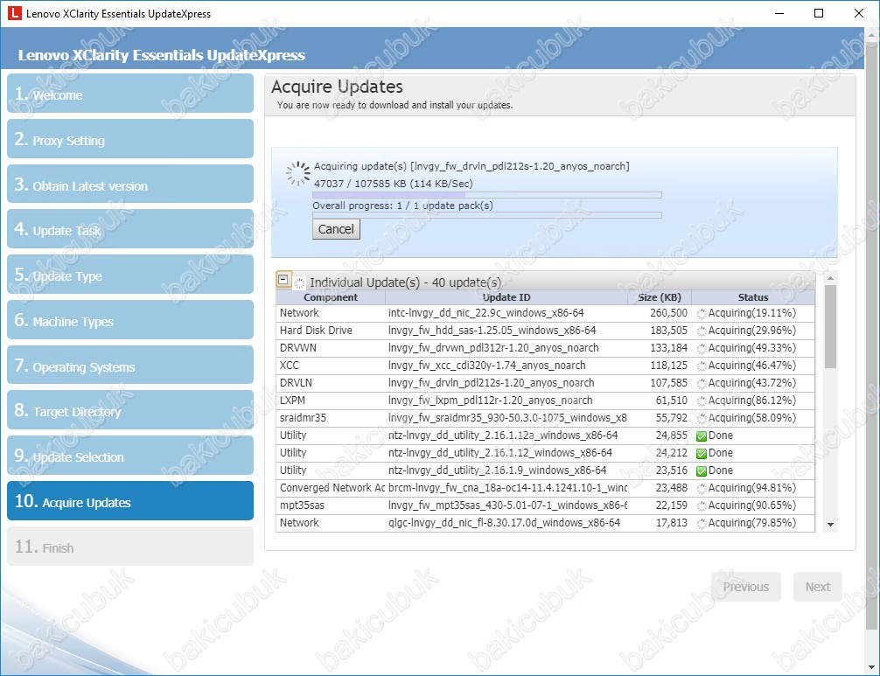This screenshot has height=676, width=880.
Task: Select step 3 Obtain Latest version
Action: (x=130, y=184)
